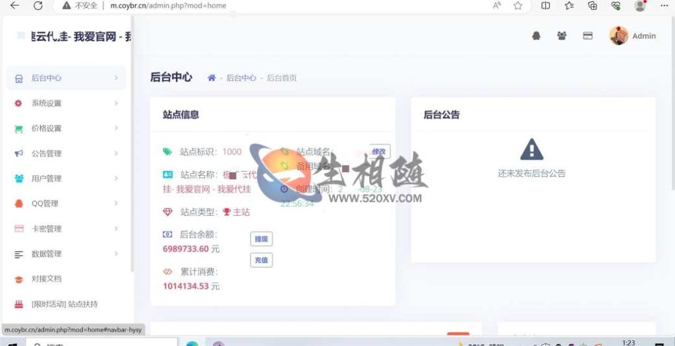Open favorites list icon

click(x=569, y=5)
